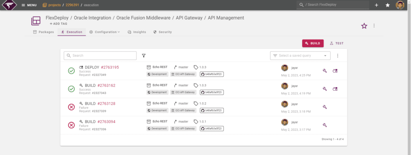
Task: Click the BUILD button
Action: [x=313, y=43]
